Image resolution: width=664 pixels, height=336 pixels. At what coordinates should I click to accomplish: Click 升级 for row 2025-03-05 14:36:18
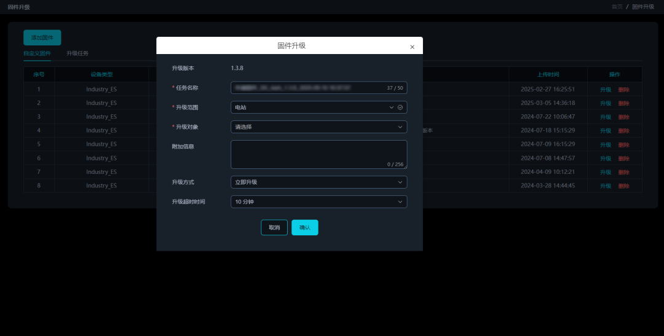606,103
